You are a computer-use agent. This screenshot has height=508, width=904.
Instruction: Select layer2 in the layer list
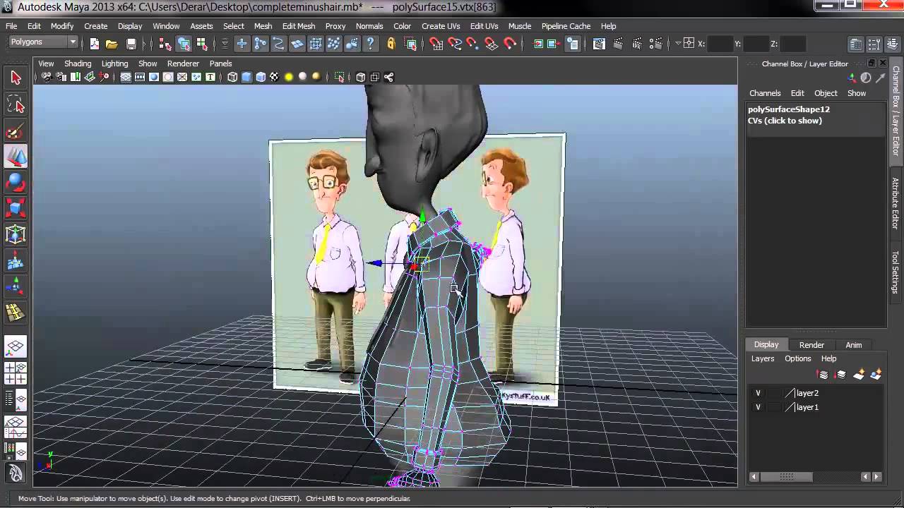tap(807, 393)
